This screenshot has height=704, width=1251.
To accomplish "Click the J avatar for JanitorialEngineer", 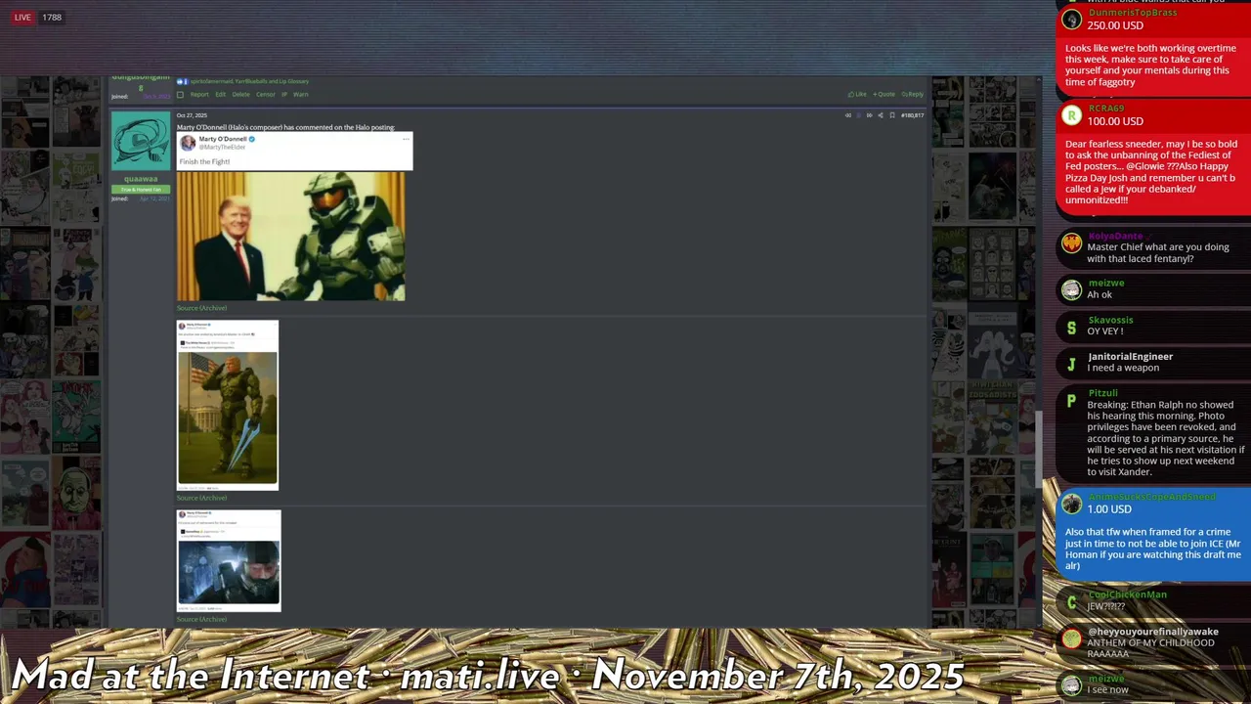I will coord(1072,363).
